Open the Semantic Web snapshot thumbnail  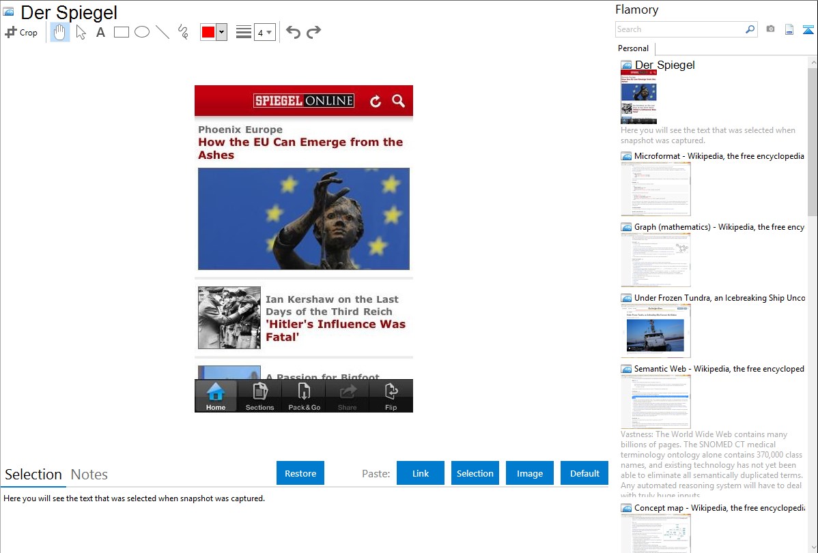pos(655,402)
